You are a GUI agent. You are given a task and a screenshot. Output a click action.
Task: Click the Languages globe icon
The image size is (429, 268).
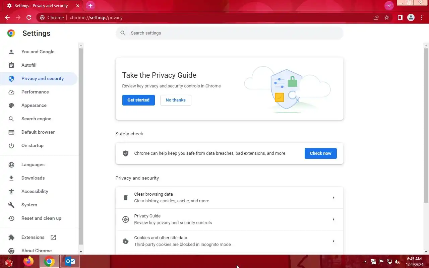(x=11, y=164)
